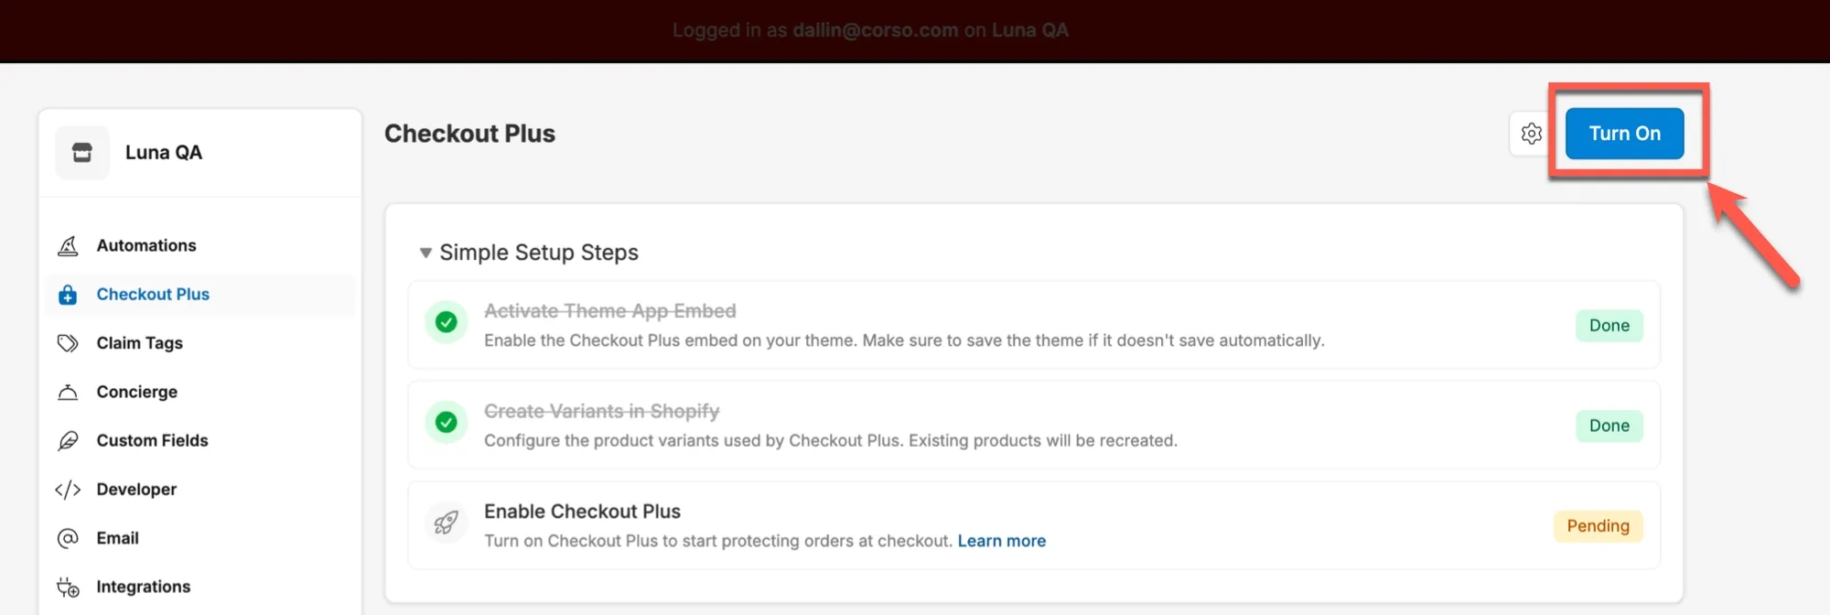Click green checkmark for Create Variants in Shopify

pos(447,423)
